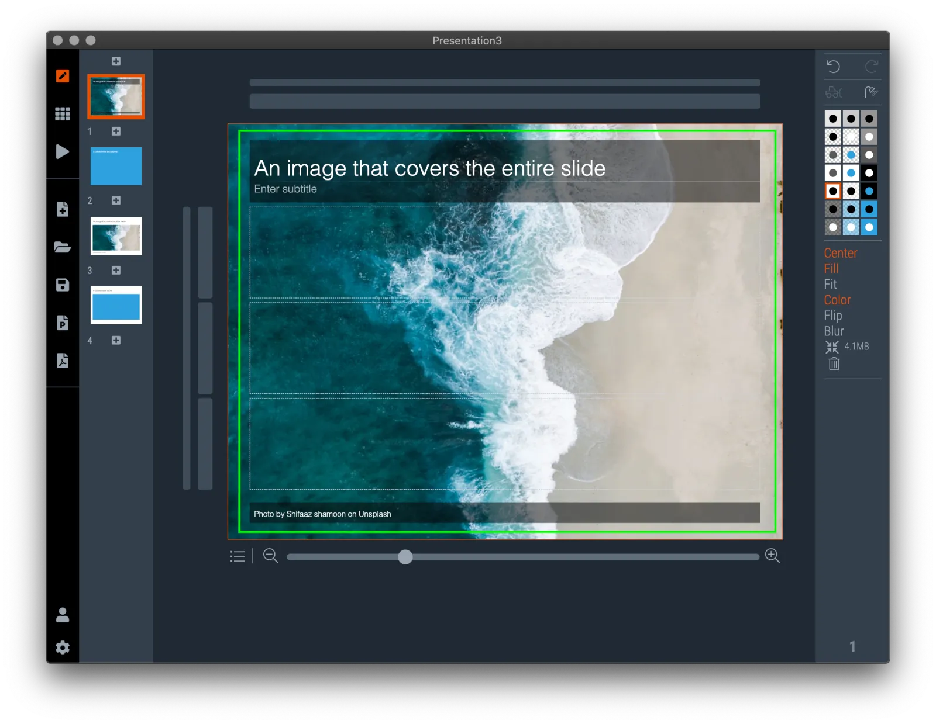Screen dimensions: 936x724
Task: Export presentation as PDF
Action: click(x=63, y=360)
